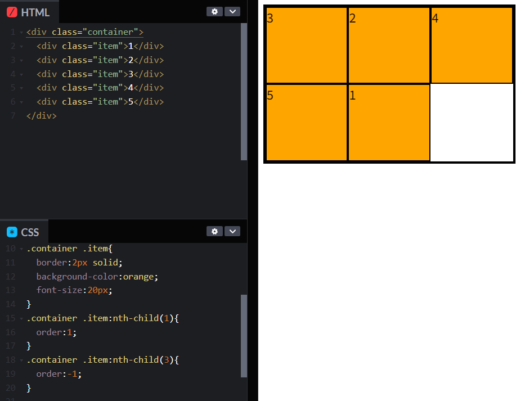
Task: Click the item div containing 3 in HTML
Action: tap(100, 74)
